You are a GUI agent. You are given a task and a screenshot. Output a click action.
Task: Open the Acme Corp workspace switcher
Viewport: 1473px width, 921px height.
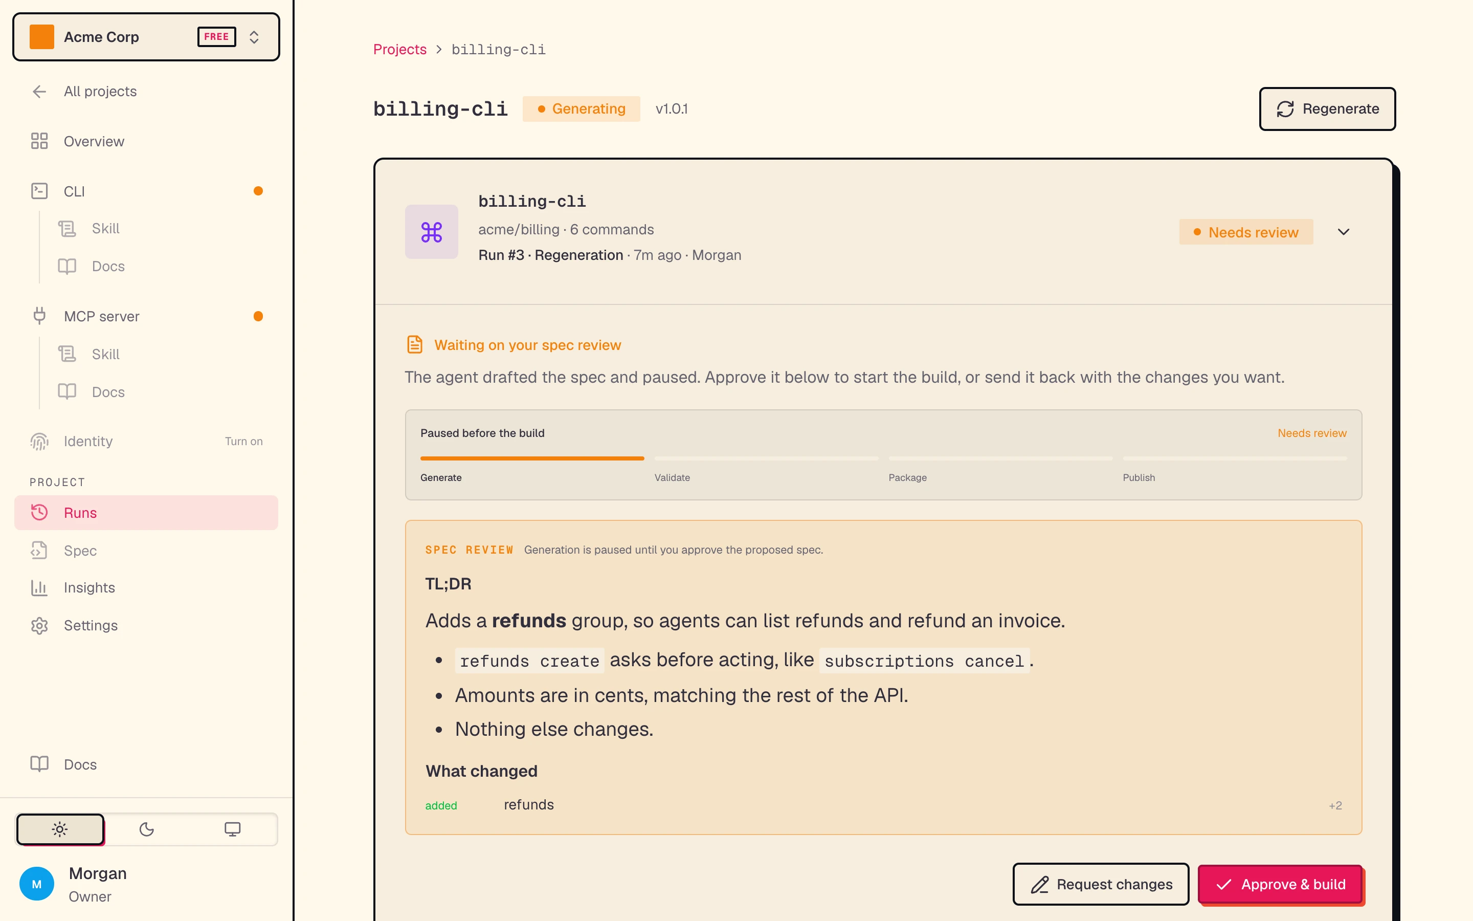(146, 37)
